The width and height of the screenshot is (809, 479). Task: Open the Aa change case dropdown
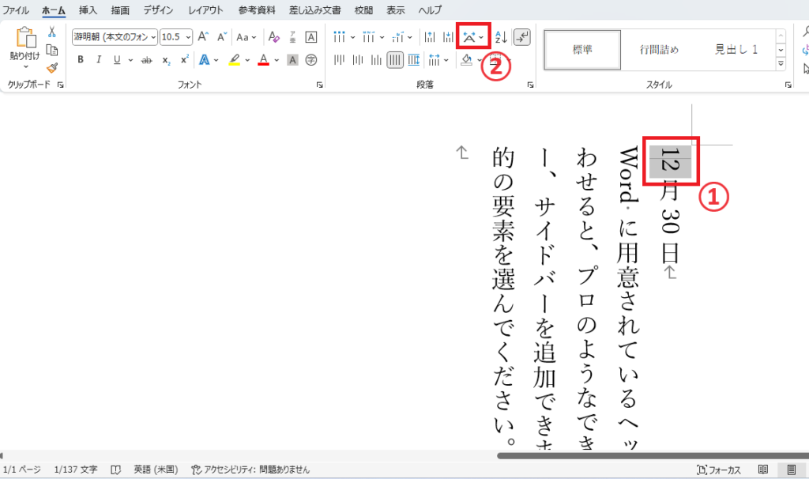coord(246,36)
